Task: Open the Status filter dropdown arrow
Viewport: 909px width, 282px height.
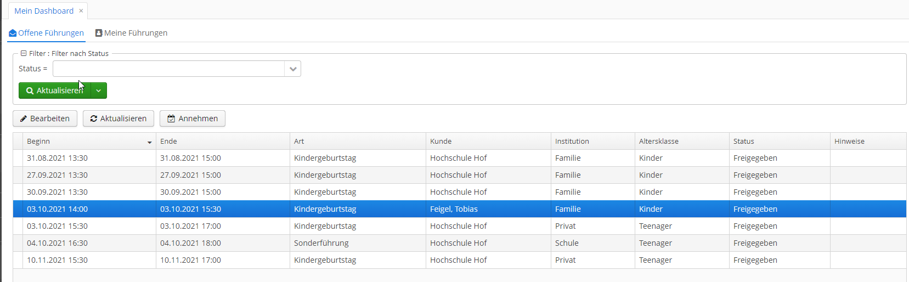Action: (293, 69)
